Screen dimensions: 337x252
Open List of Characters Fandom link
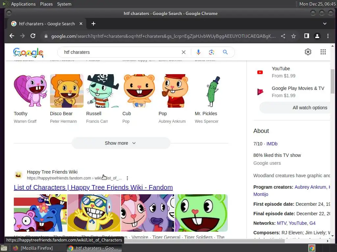pos(93,187)
